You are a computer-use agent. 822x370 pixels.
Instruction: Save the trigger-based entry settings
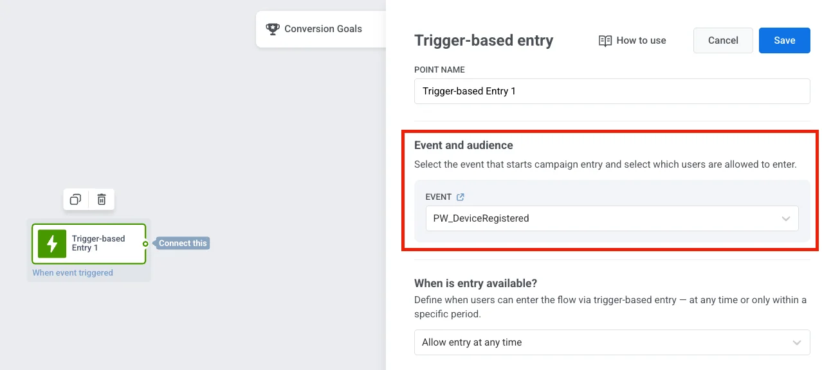[784, 40]
